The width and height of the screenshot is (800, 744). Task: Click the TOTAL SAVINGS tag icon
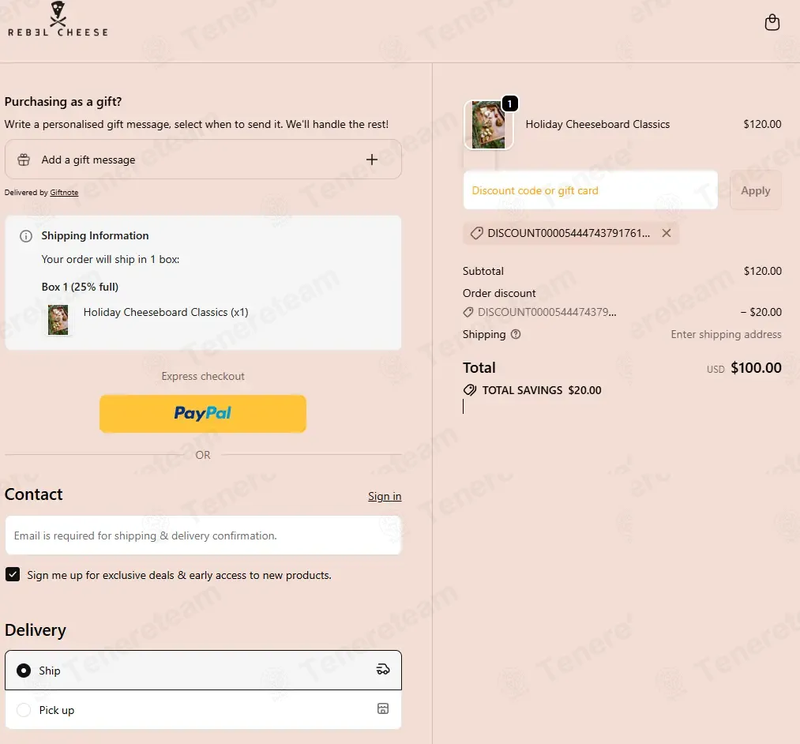[x=470, y=390]
